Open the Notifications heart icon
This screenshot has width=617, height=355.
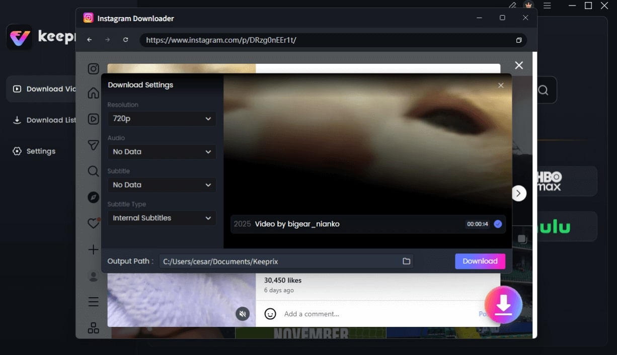pyautogui.click(x=93, y=223)
